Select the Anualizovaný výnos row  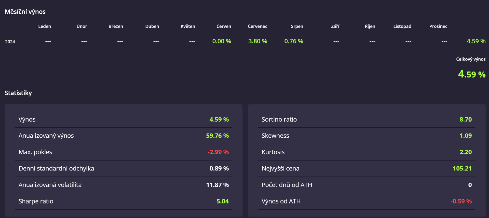[124, 136]
